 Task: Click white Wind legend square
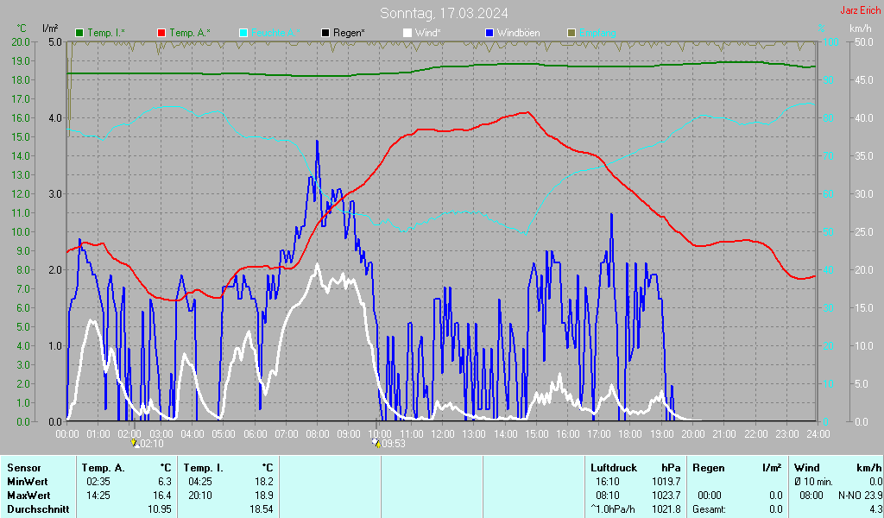click(x=407, y=33)
